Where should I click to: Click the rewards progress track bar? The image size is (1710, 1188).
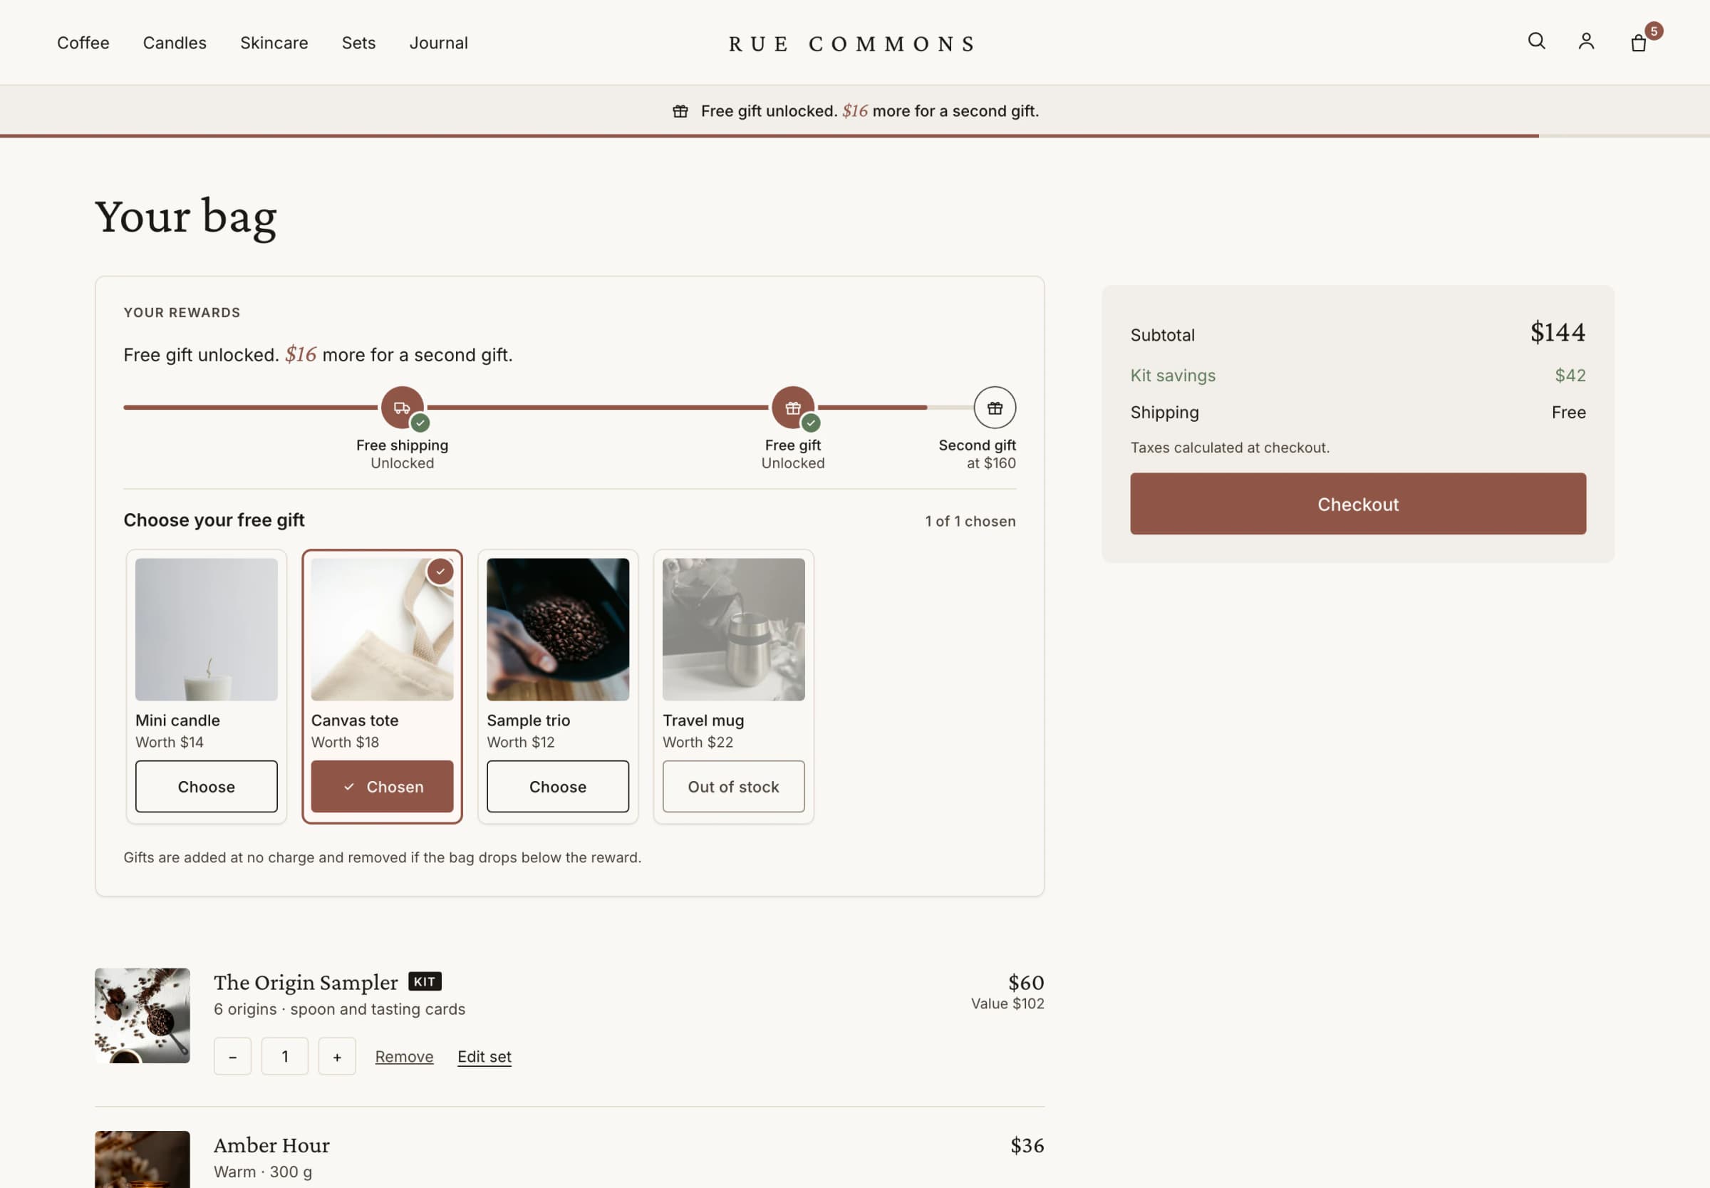(570, 407)
